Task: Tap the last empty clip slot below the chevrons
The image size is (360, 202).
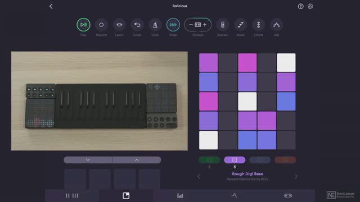Action: click(149, 179)
